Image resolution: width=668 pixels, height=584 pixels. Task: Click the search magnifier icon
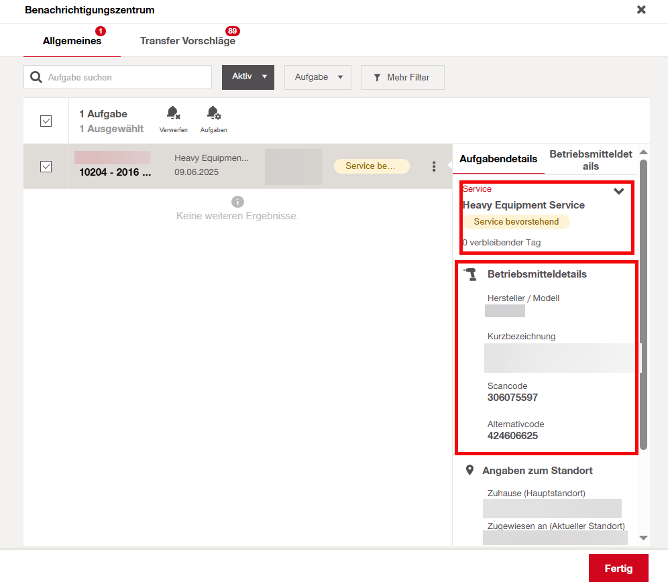[36, 77]
